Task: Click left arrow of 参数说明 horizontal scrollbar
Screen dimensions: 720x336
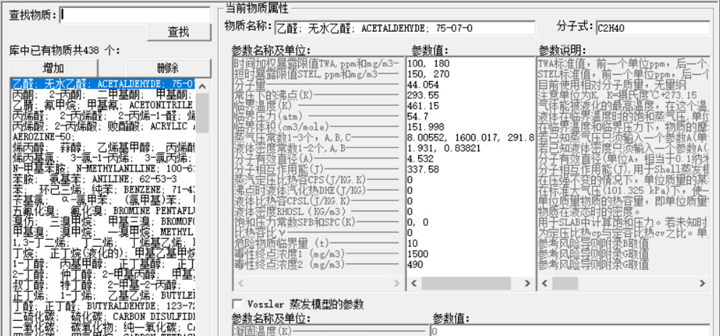Action: (x=544, y=283)
